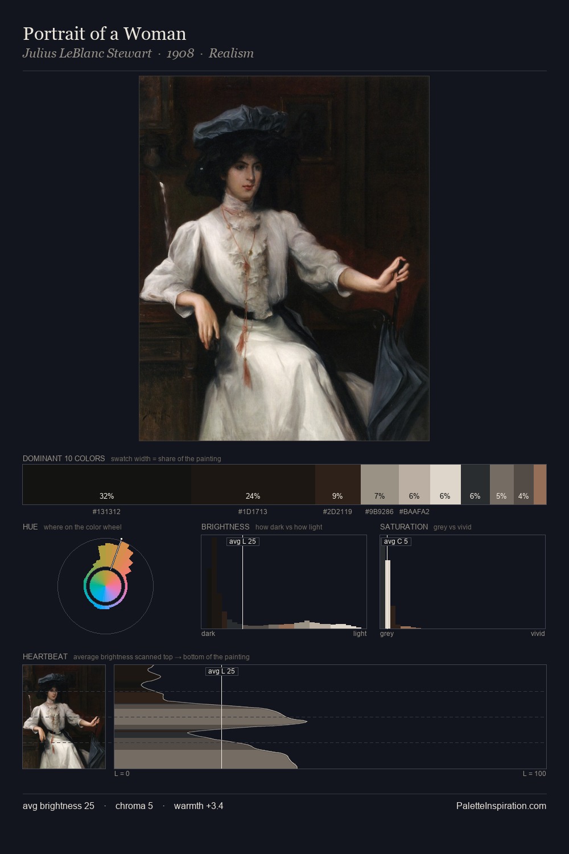Image resolution: width=569 pixels, height=854 pixels.
Task: Pick the 7% warm grey swatch
Action: pyautogui.click(x=380, y=485)
